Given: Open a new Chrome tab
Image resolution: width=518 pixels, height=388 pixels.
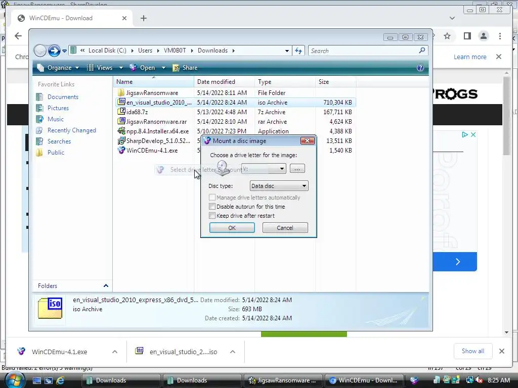Looking at the screenshot, I should pos(143,18).
